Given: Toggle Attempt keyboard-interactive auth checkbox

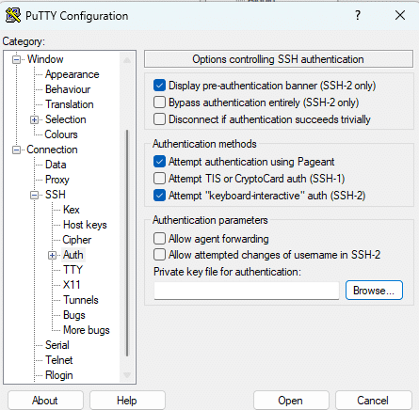Looking at the screenshot, I should 159,196.
